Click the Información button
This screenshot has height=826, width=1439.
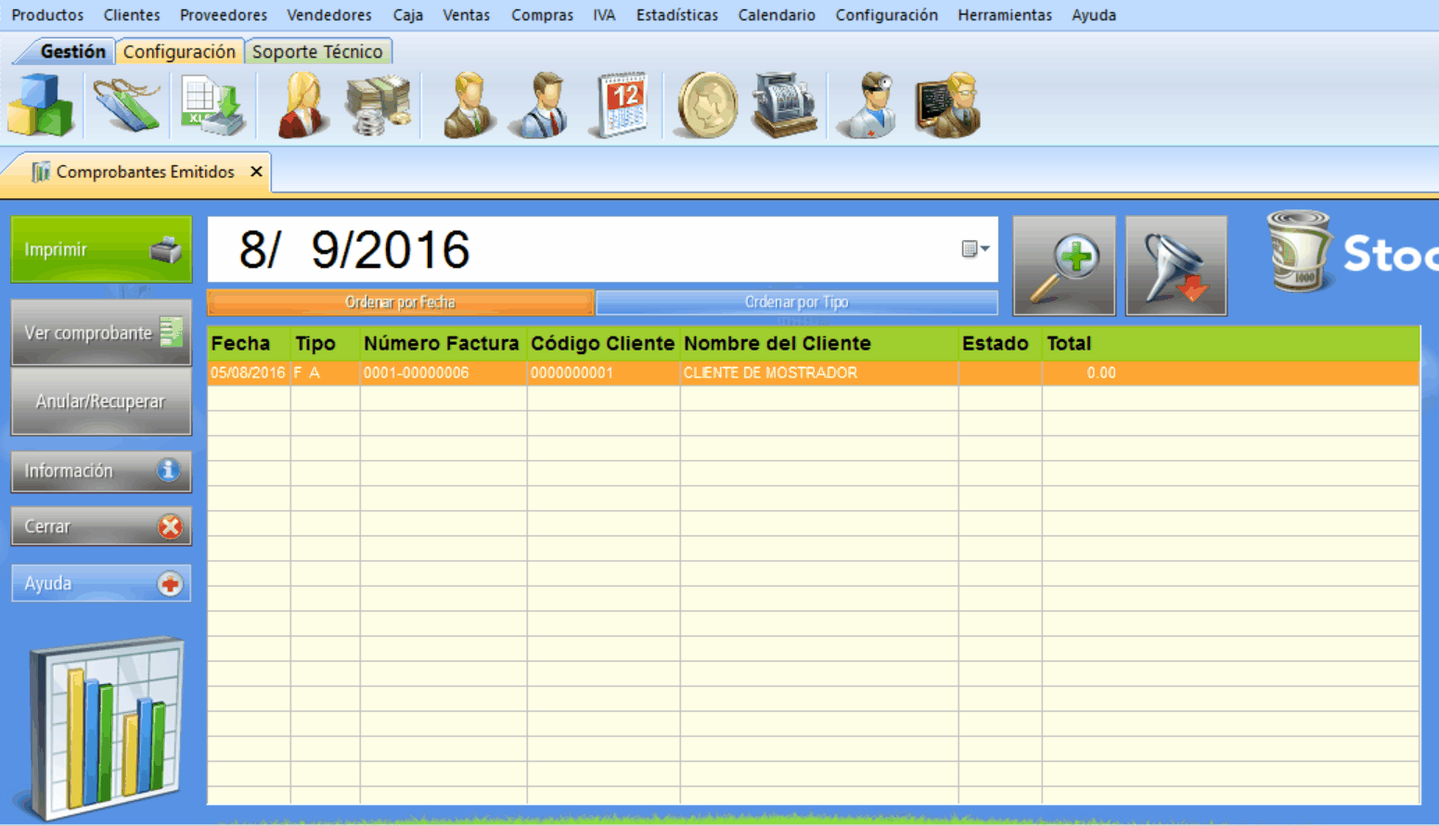point(101,471)
